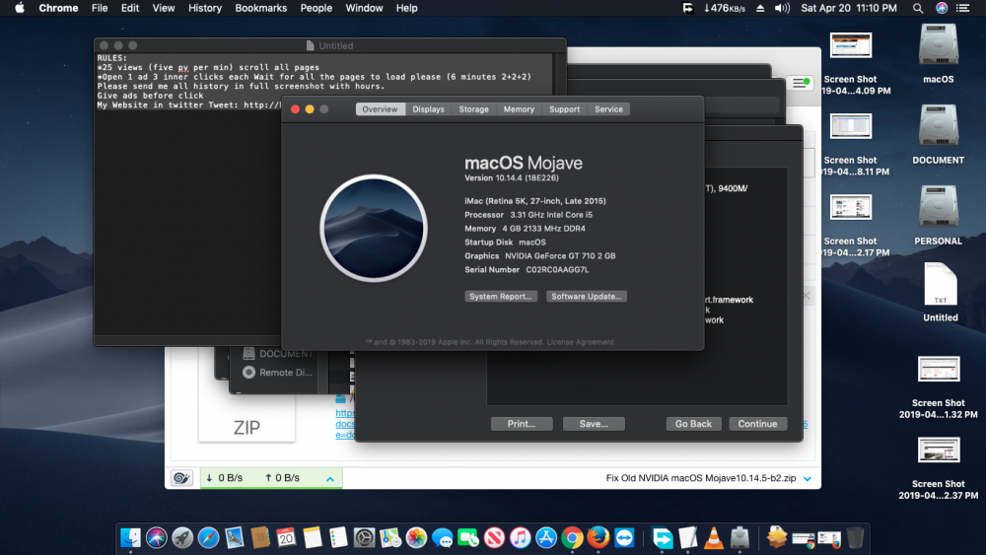Click Siri icon in menu bar

click(942, 8)
